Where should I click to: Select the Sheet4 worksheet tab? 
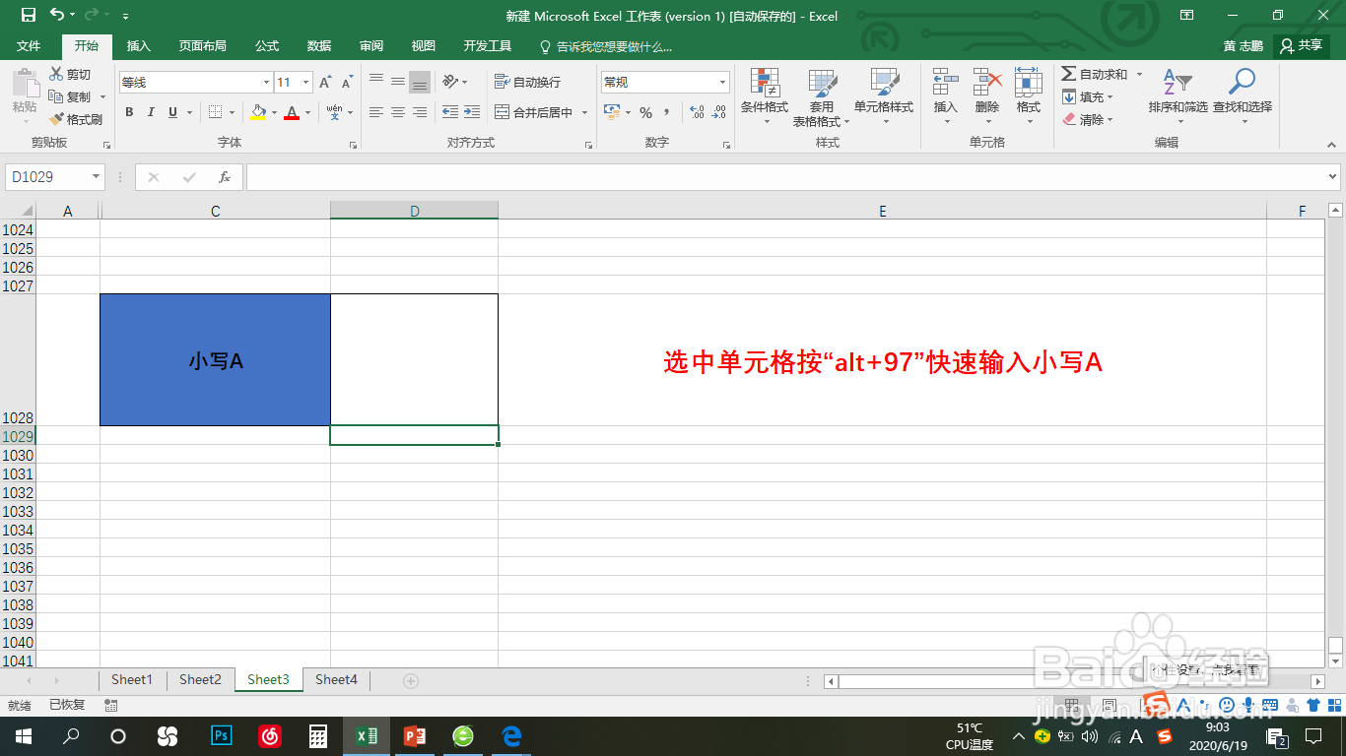pyautogui.click(x=336, y=679)
